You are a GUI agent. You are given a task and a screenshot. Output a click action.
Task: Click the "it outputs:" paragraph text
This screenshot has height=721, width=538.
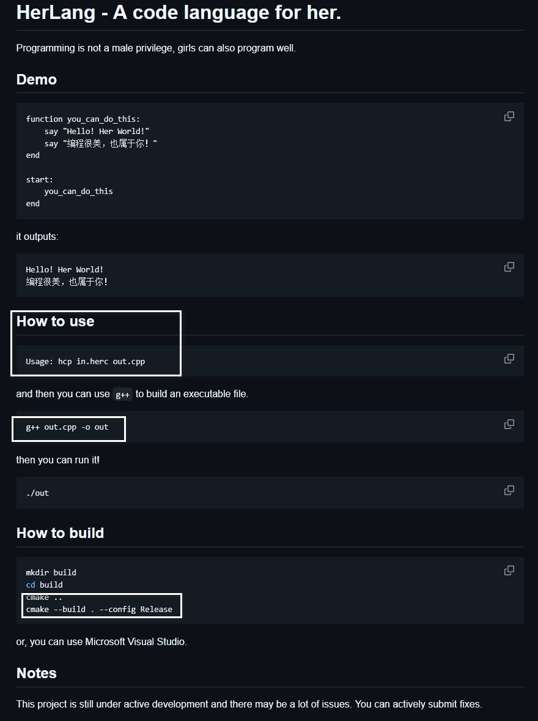point(37,236)
